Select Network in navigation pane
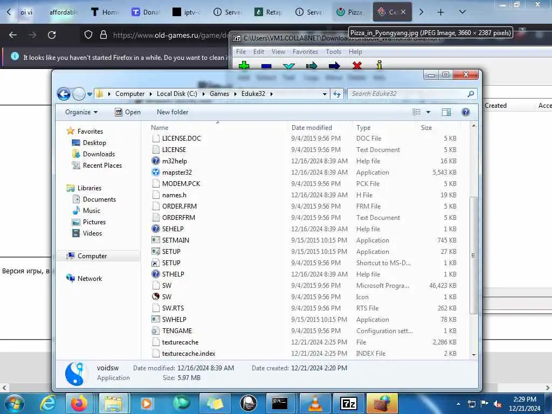 point(89,279)
